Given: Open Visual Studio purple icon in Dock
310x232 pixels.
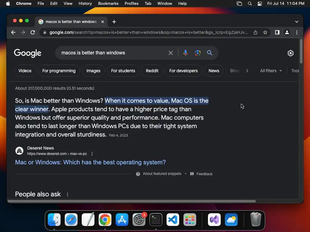Looking at the screenshot, I should click(x=214, y=220).
